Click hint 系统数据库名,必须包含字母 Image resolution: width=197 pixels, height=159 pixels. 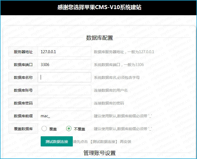point(117,77)
